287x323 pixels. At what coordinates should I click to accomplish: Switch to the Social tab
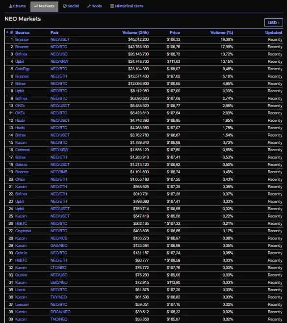click(x=71, y=6)
